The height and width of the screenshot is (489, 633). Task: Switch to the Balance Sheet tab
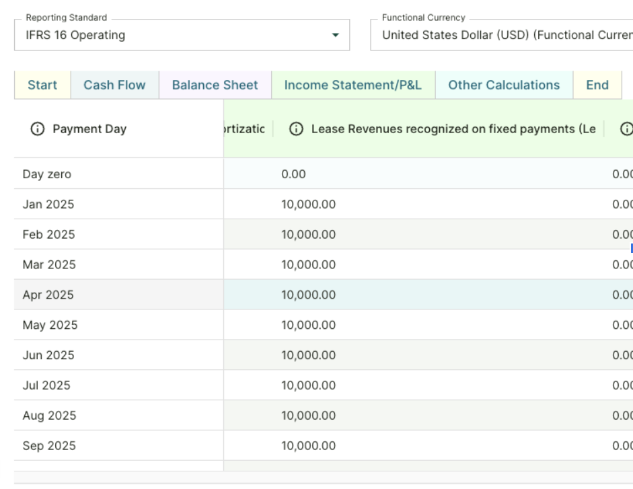coord(215,85)
